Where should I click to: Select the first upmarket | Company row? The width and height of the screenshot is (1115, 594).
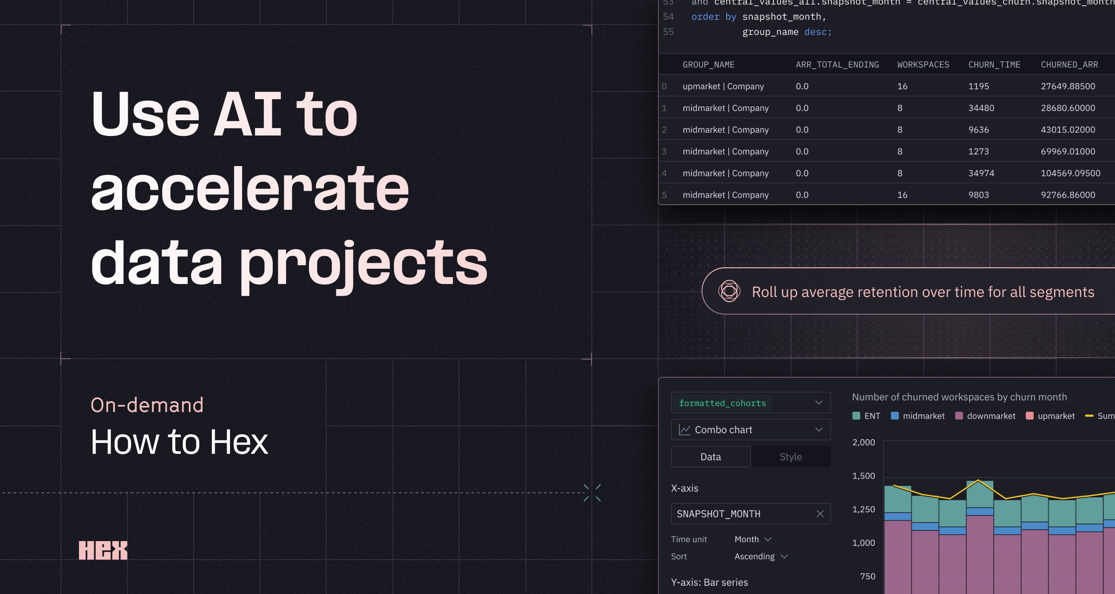(723, 86)
